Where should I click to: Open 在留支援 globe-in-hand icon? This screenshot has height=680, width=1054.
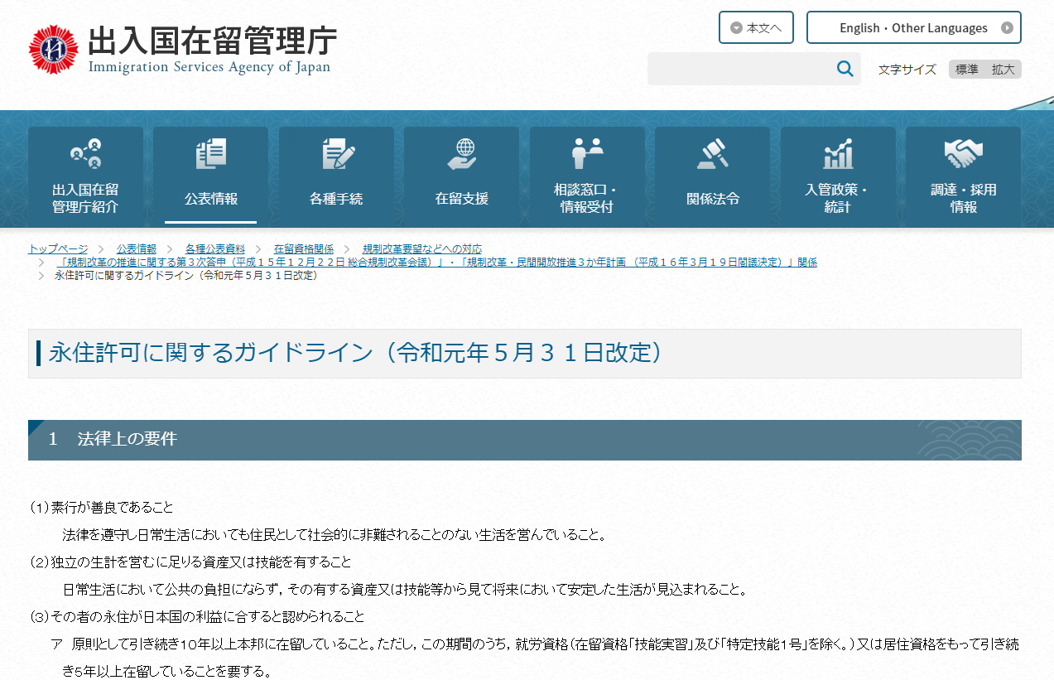(x=462, y=154)
